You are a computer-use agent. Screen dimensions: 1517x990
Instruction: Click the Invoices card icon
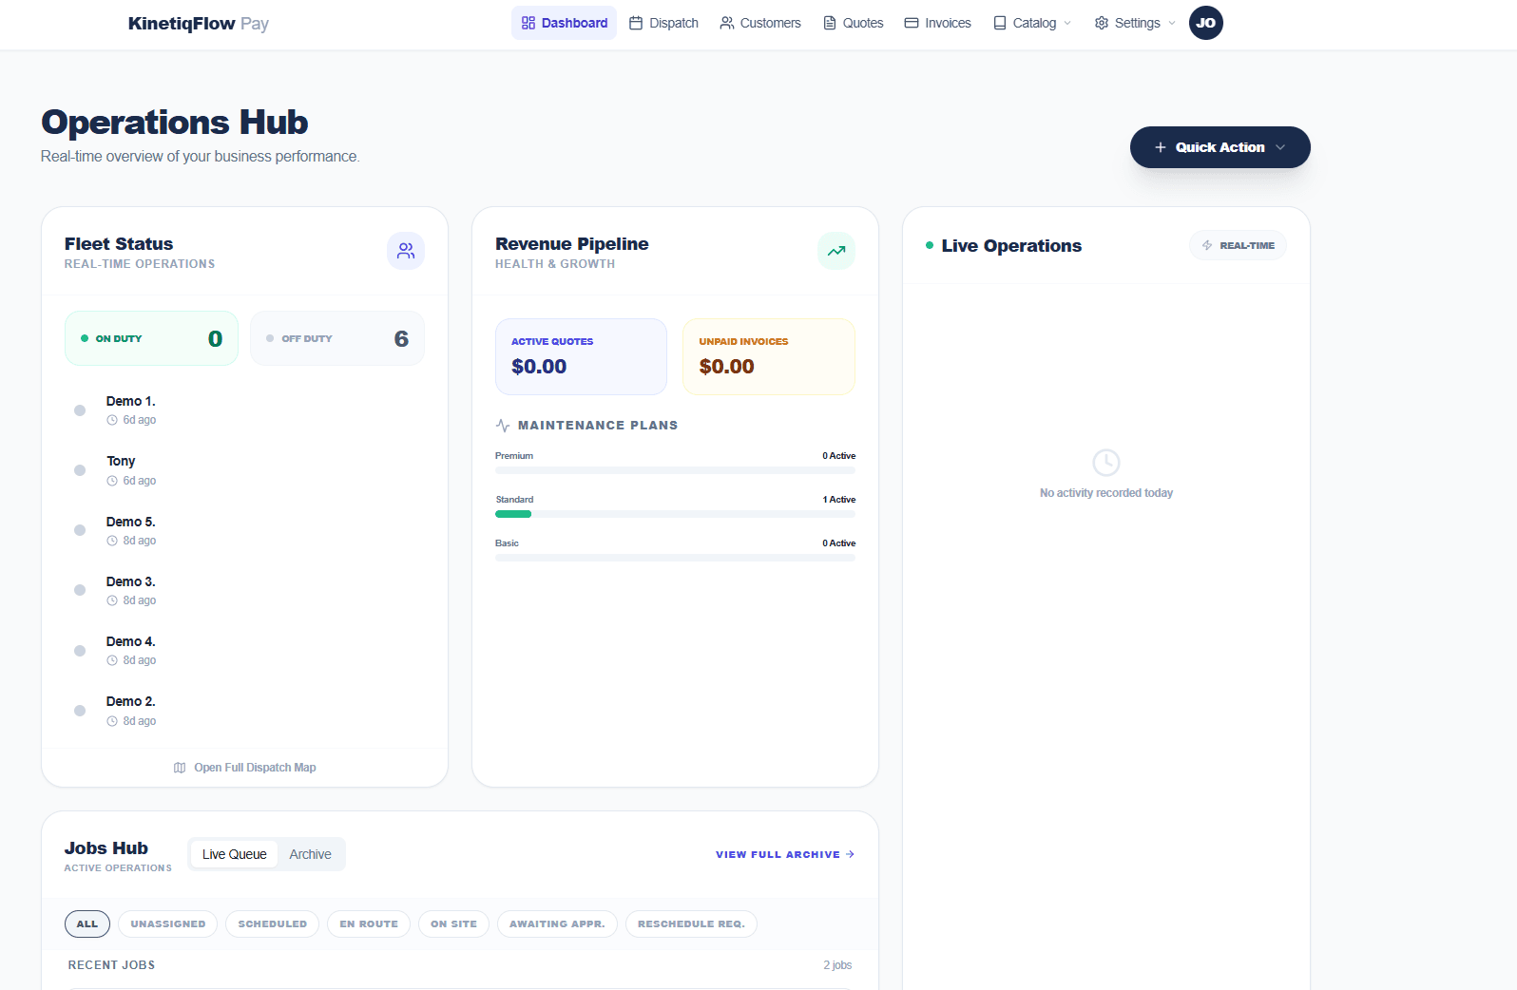[912, 23]
